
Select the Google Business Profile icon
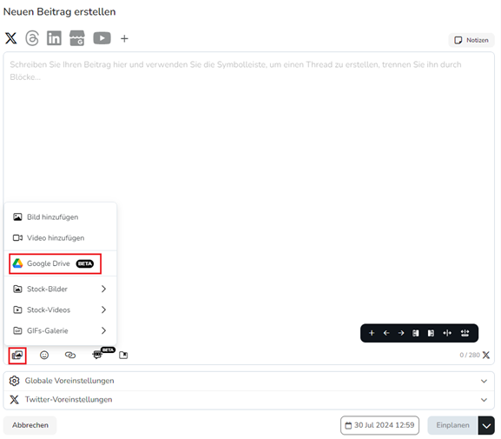point(77,38)
